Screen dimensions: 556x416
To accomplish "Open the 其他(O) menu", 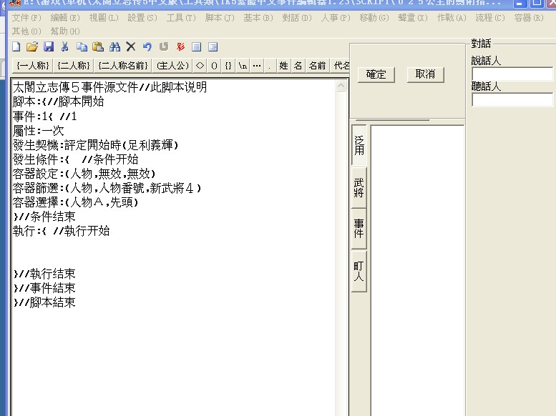I will click(26, 31).
